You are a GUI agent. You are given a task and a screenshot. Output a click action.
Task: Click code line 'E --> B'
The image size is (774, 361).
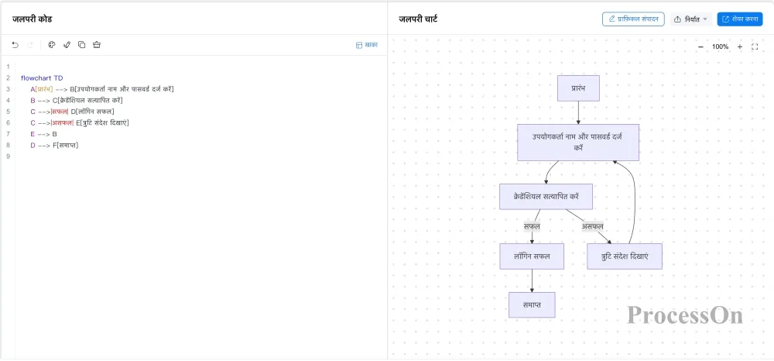(43, 134)
